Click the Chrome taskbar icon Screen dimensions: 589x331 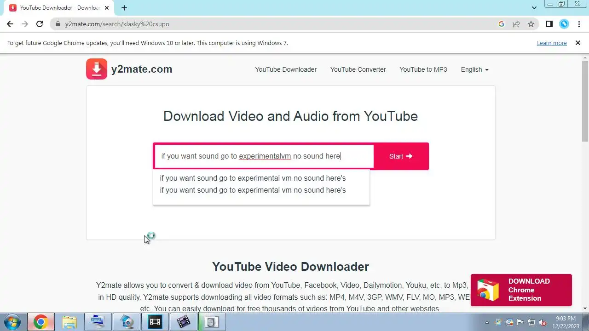(40, 322)
